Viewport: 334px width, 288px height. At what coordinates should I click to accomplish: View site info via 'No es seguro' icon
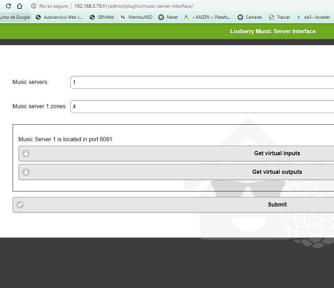click(x=33, y=6)
